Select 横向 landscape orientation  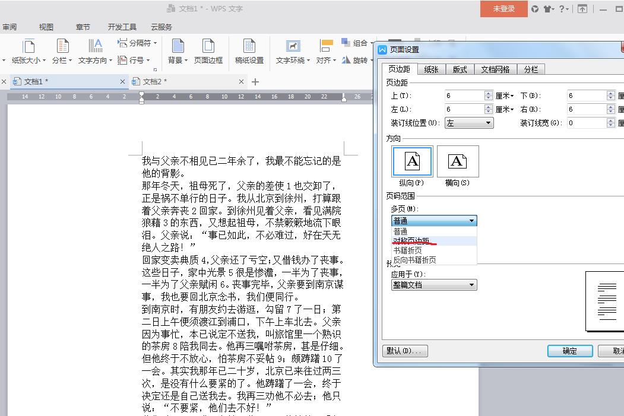pos(458,161)
